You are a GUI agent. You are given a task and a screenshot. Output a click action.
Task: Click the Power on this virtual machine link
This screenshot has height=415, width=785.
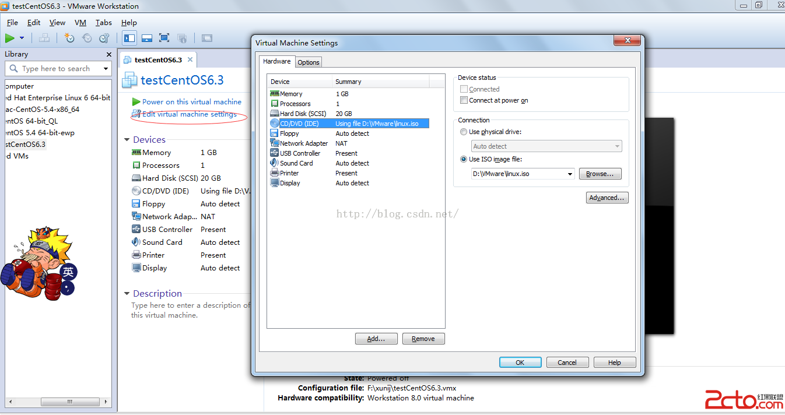[x=192, y=102]
